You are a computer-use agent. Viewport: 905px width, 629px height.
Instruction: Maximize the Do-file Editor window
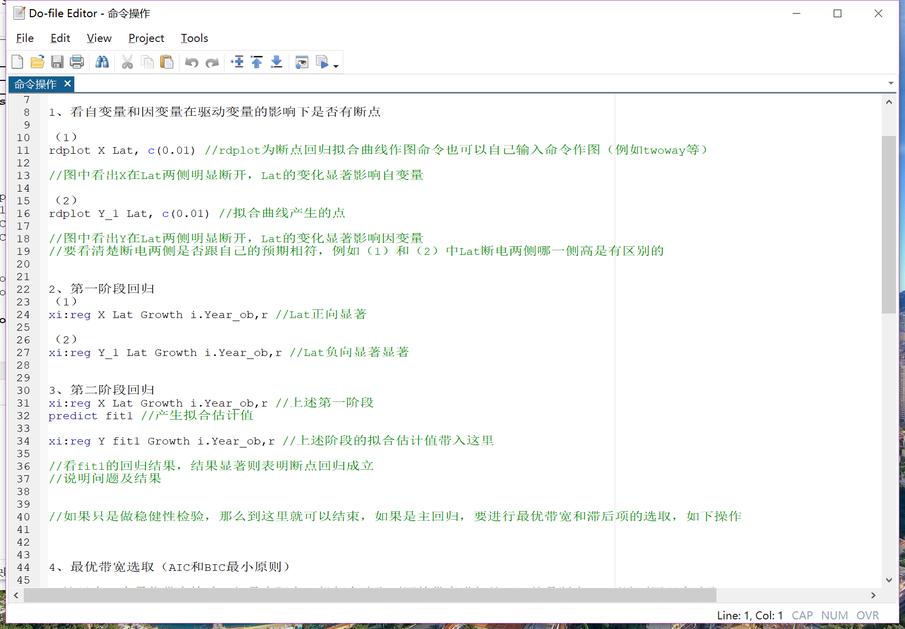(838, 14)
